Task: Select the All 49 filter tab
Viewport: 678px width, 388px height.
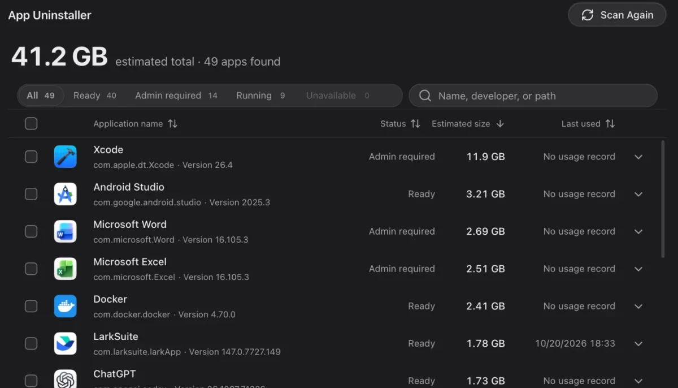Action: pyautogui.click(x=41, y=96)
